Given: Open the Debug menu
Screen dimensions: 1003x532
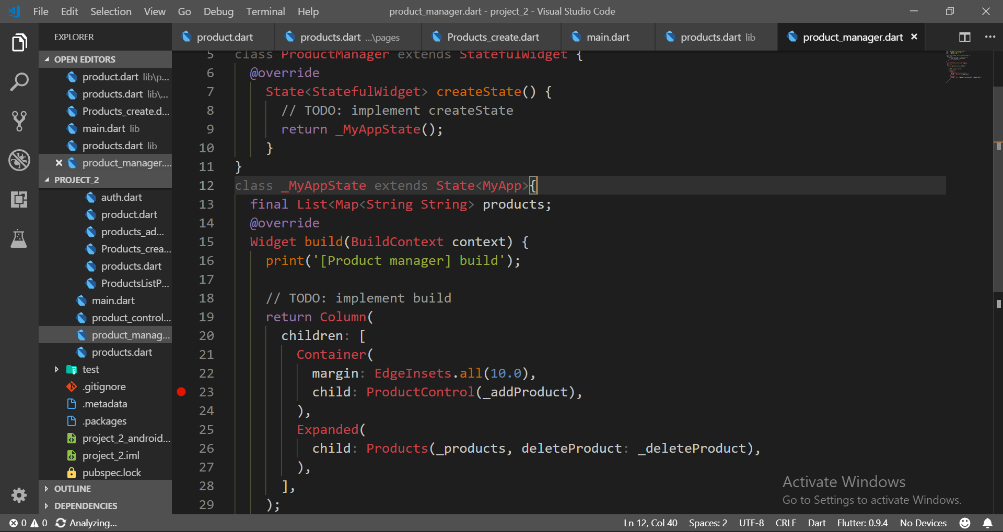Looking at the screenshot, I should click(218, 11).
